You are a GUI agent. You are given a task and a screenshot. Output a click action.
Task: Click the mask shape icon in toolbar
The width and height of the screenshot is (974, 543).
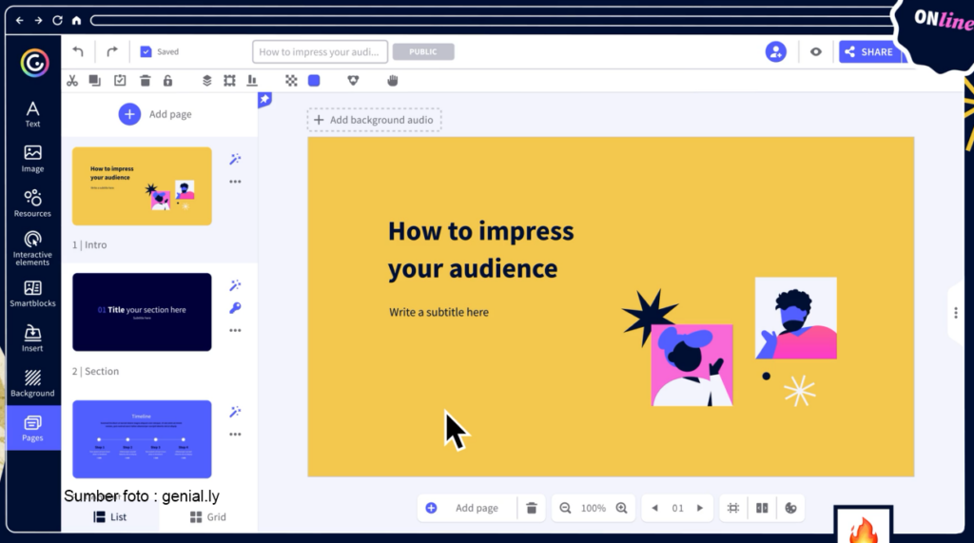pyautogui.click(x=354, y=81)
